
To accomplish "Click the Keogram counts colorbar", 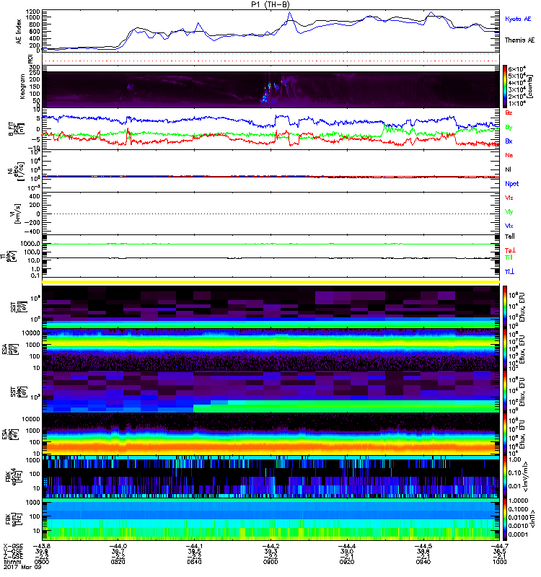I will pos(505,87).
